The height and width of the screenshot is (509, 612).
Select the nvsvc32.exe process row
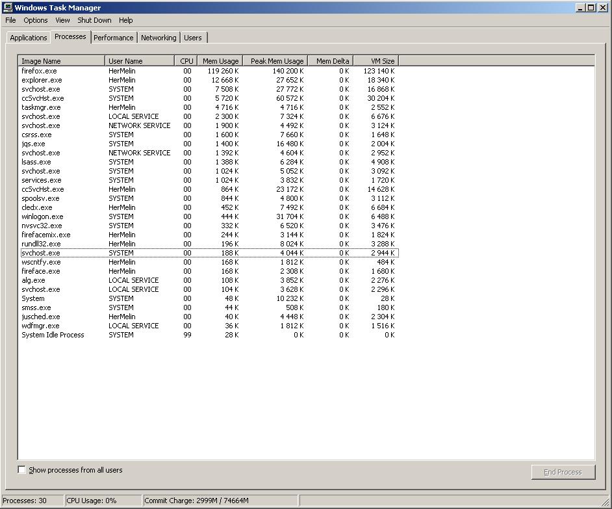click(209, 226)
